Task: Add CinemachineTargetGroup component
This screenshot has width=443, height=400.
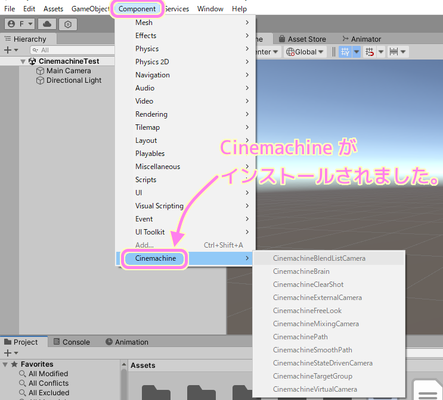Action: pyautogui.click(x=329, y=376)
